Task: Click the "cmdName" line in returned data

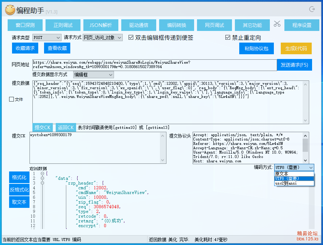Action: click(112, 193)
